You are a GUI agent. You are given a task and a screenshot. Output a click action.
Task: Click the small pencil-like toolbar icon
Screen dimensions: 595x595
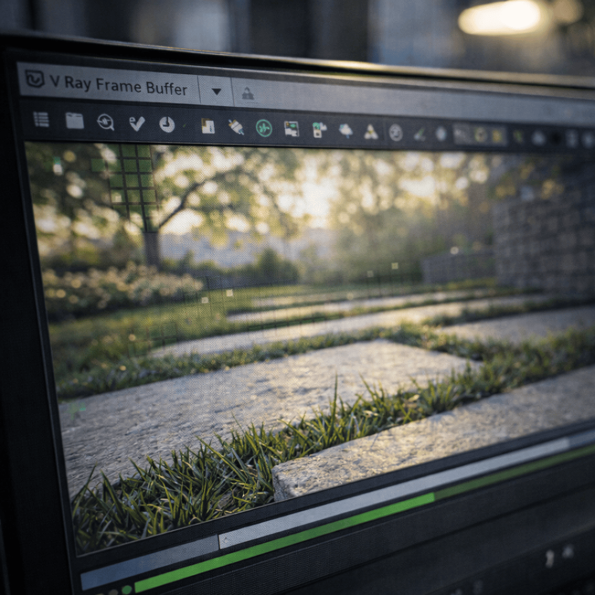point(419,134)
